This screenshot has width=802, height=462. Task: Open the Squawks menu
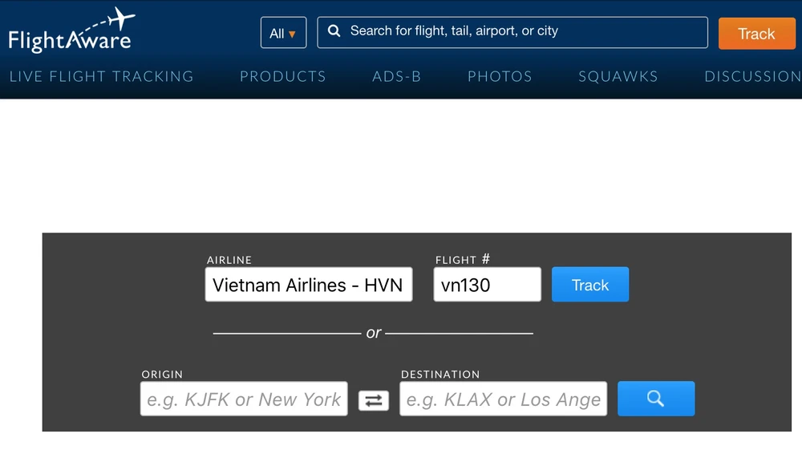618,77
